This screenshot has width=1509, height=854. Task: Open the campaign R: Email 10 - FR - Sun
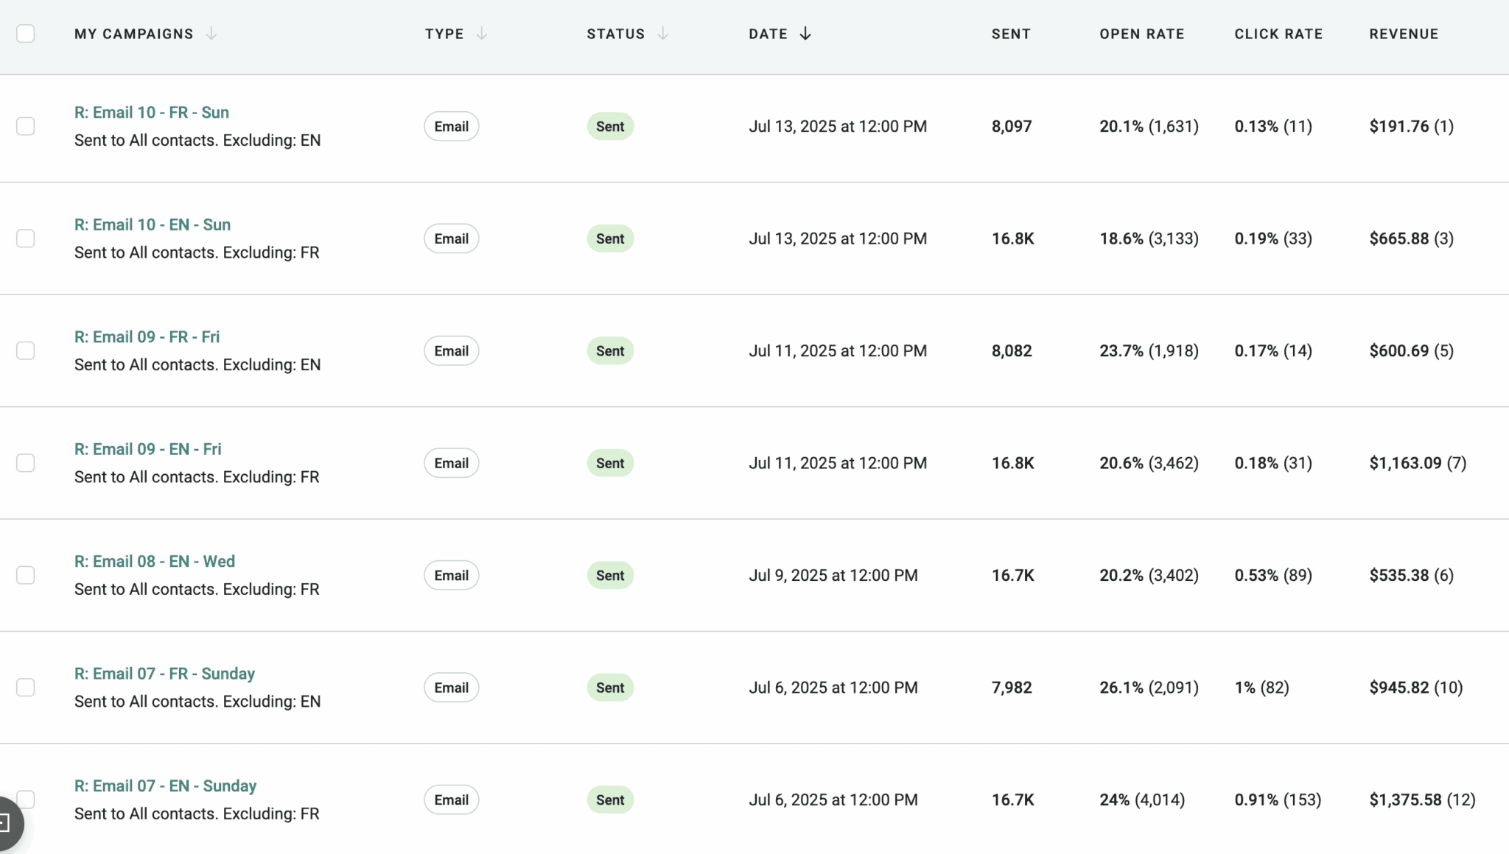pyautogui.click(x=151, y=112)
